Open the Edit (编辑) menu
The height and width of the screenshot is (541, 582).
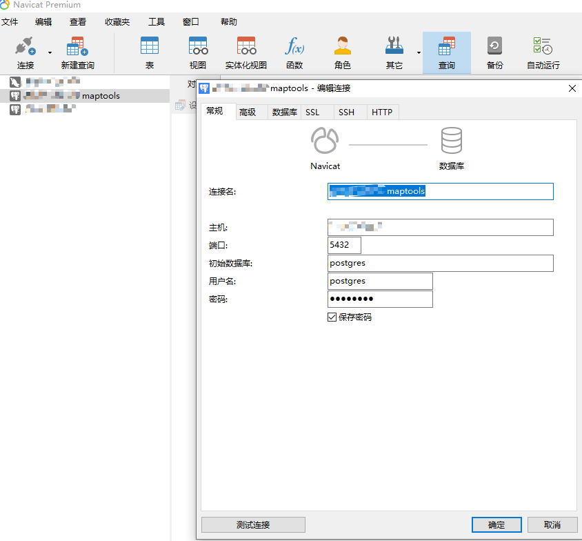coord(43,22)
